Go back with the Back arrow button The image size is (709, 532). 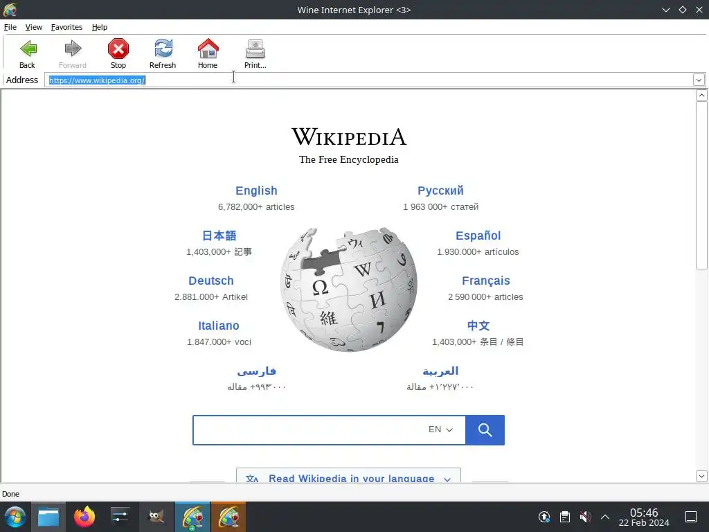(x=28, y=53)
